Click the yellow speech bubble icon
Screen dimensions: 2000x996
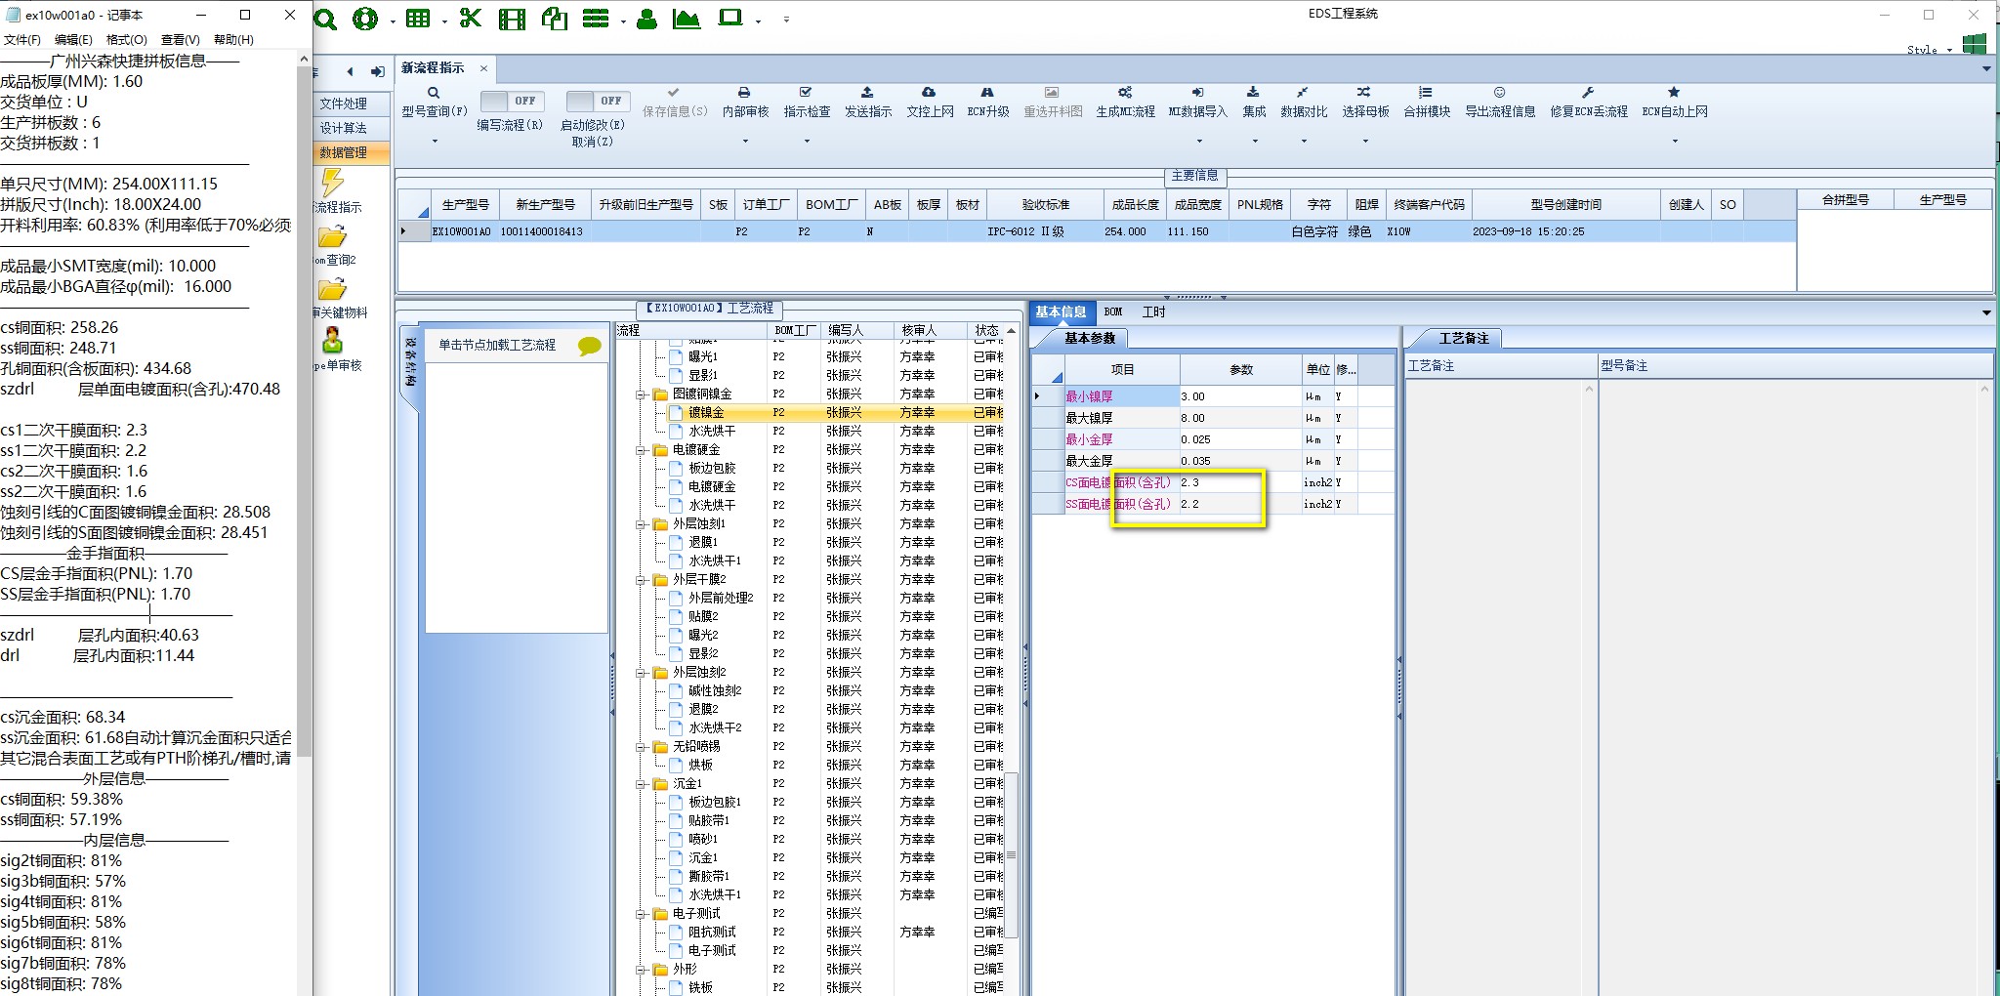pyautogui.click(x=589, y=346)
